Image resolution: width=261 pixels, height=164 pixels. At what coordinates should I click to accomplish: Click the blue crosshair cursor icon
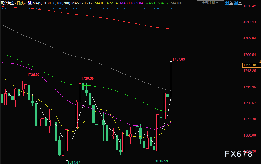[x=227, y=3]
